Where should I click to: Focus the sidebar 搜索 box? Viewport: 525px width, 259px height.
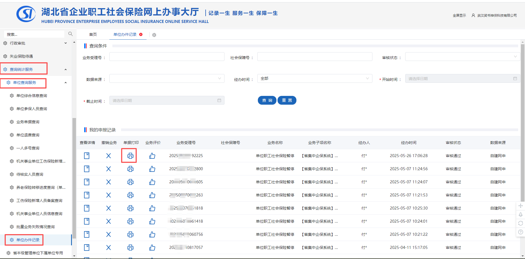[x=34, y=34]
